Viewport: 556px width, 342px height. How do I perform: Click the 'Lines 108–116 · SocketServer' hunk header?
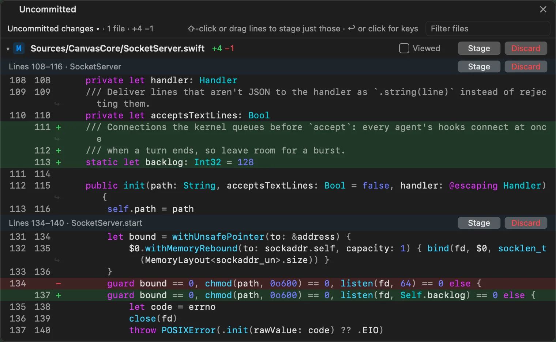[x=65, y=66]
